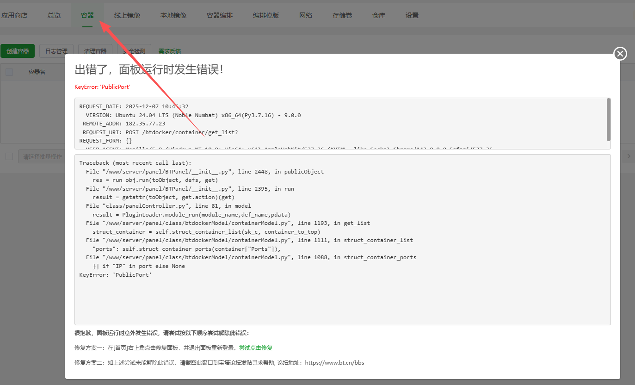Open the 请选择批量操作 dropdown
The width and height of the screenshot is (635, 385).
tap(42, 156)
